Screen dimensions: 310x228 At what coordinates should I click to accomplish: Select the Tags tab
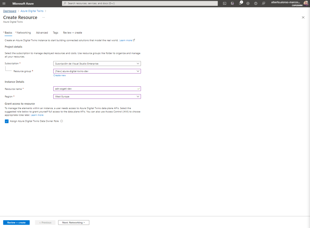55,33
